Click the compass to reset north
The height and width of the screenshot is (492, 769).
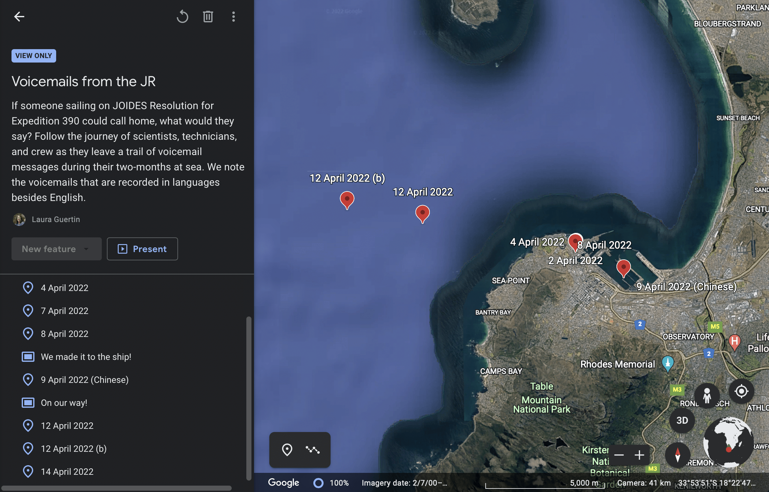click(677, 455)
